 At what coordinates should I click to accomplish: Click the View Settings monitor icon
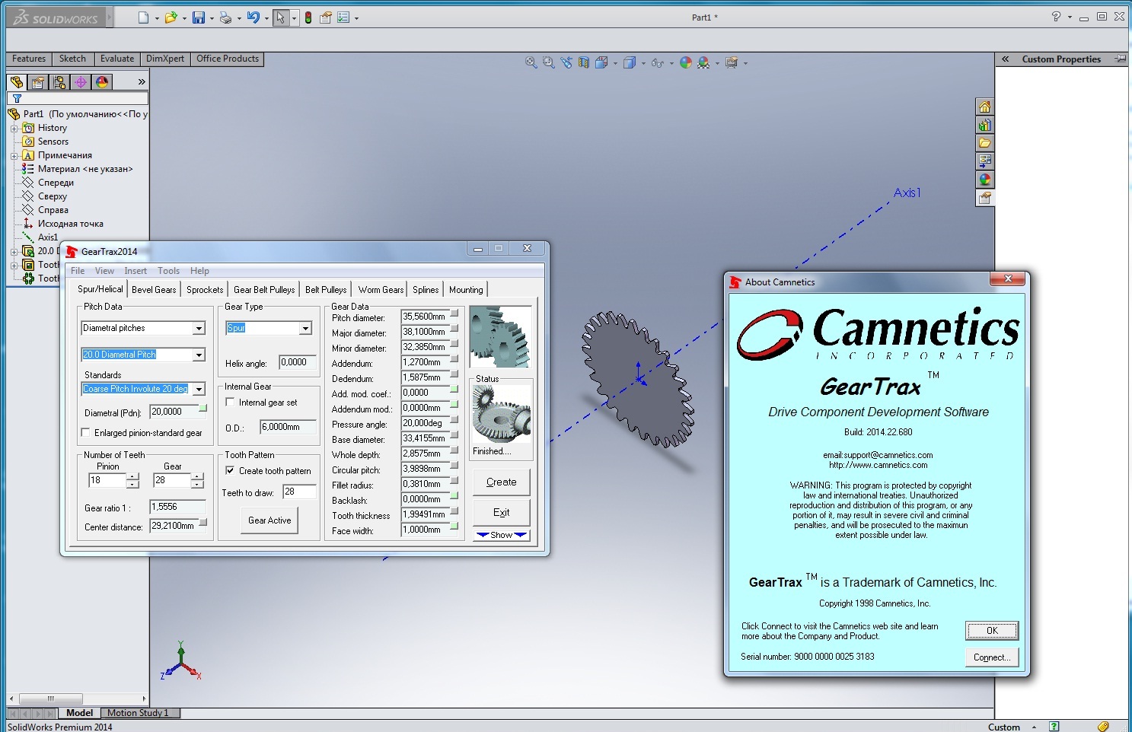[x=732, y=62]
